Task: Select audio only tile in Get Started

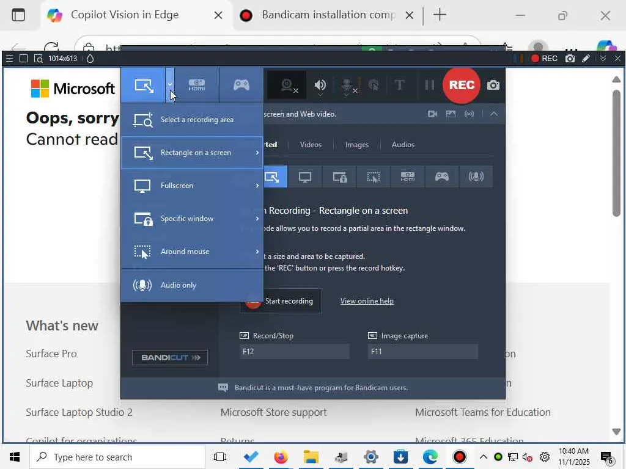Action: tap(476, 176)
